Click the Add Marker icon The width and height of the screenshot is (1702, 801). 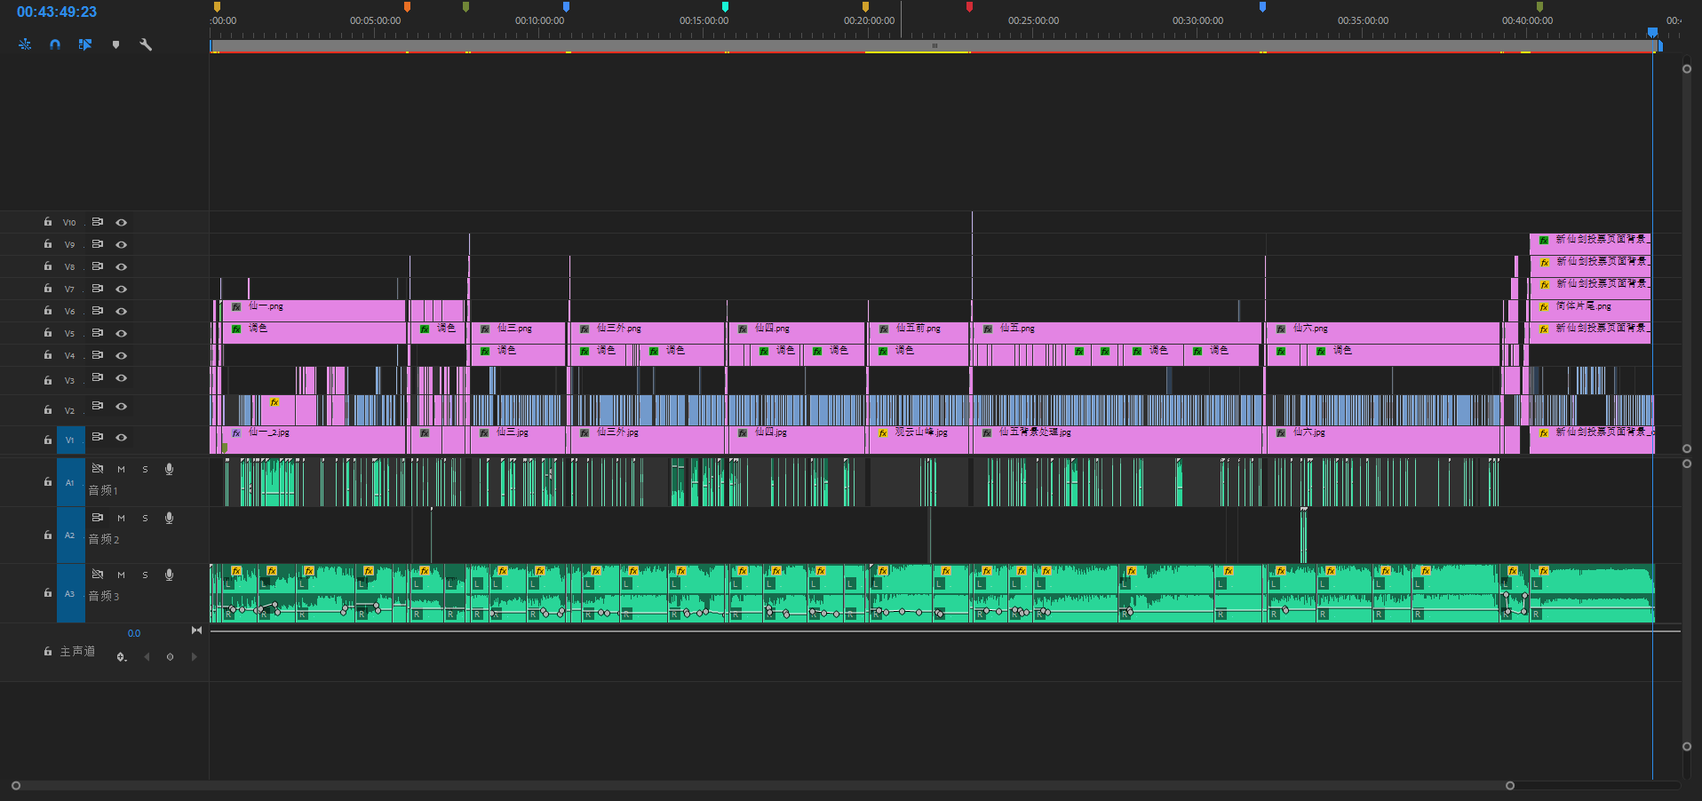pos(115,44)
